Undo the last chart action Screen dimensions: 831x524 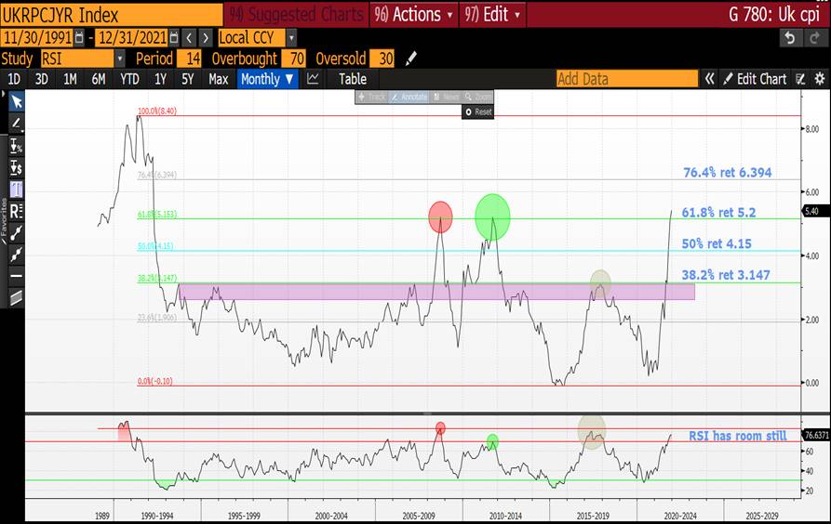(789, 38)
